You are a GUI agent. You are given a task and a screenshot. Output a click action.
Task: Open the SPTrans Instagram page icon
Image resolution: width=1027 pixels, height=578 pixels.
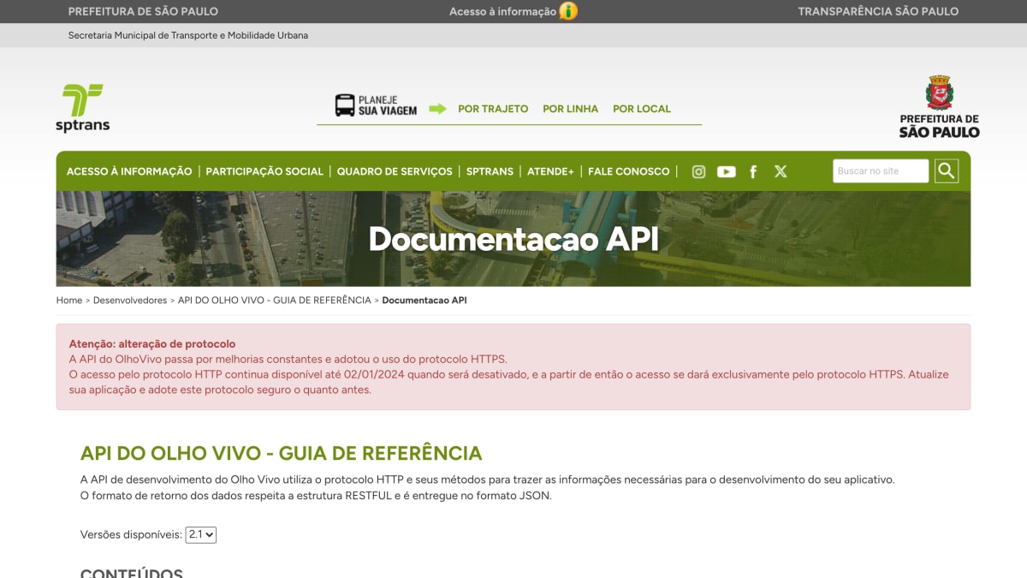click(698, 171)
